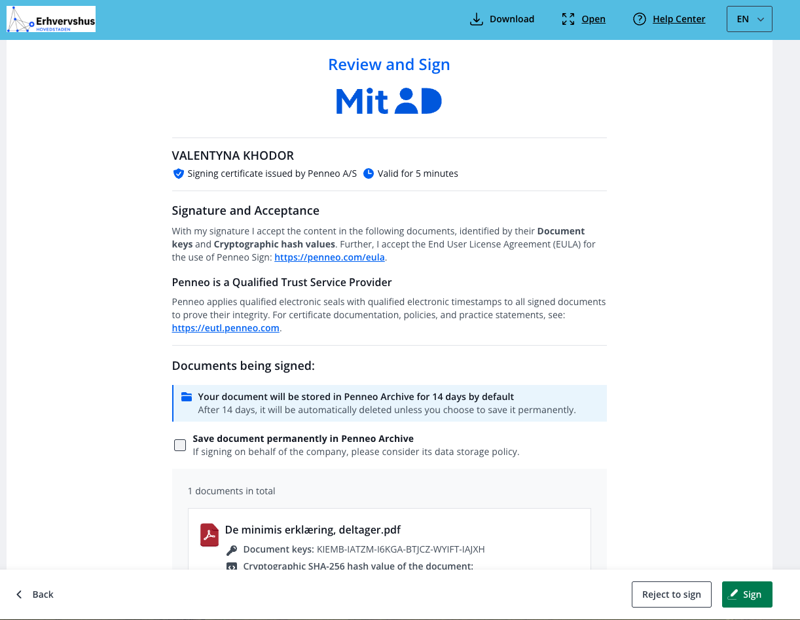Image resolution: width=800 pixels, height=620 pixels.
Task: Click the Help Center question mark icon
Action: coord(640,20)
